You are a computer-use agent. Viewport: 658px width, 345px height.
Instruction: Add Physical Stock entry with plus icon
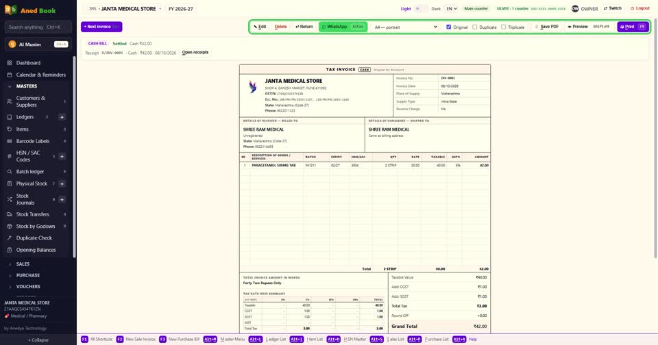62,183
